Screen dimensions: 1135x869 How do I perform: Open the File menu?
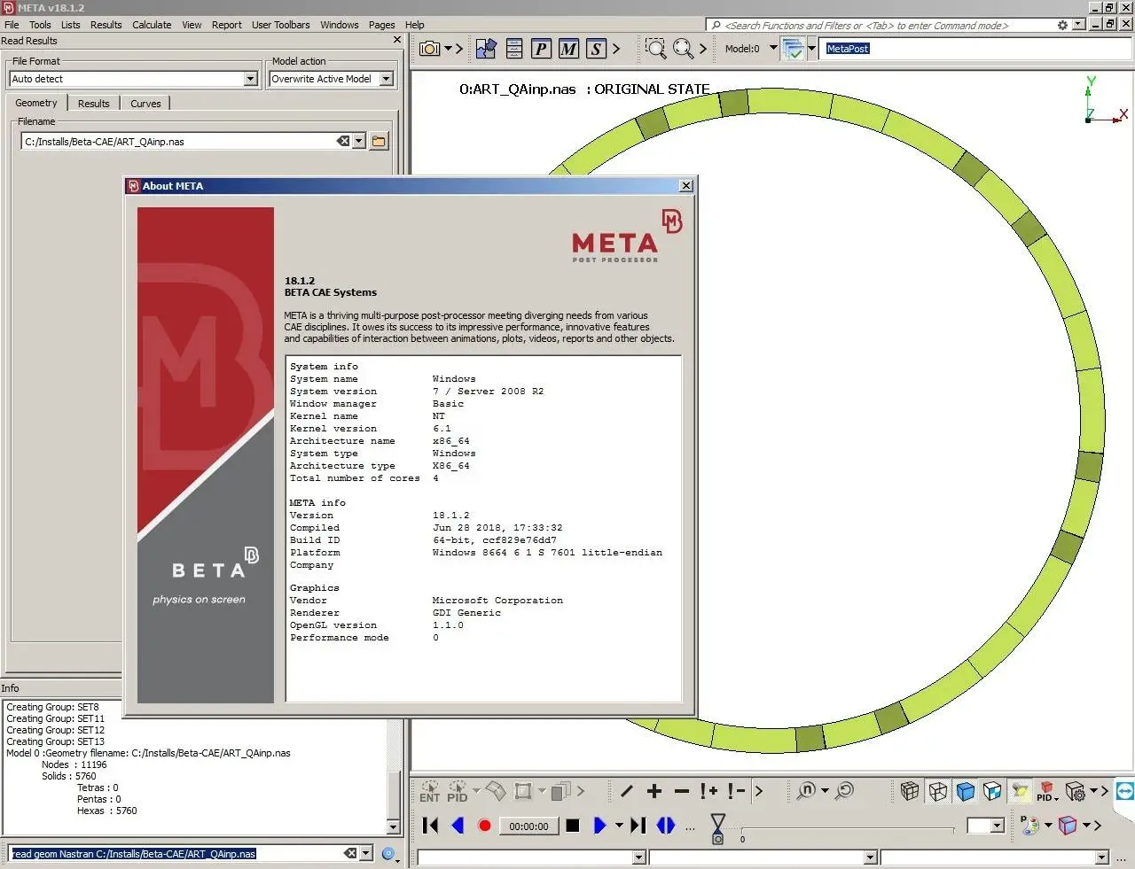(12, 25)
